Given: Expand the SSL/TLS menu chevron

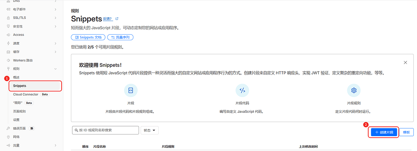Looking at the screenshot, I should pos(55,18).
